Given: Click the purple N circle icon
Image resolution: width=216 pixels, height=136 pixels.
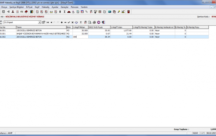Looking at the screenshot, I should [98, 22].
